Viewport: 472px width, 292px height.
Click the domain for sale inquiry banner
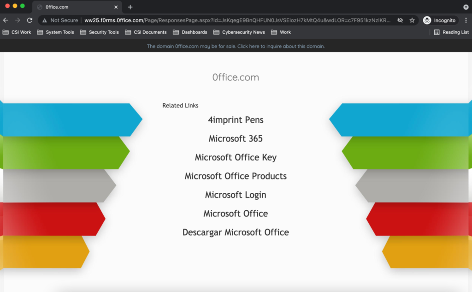pyautogui.click(x=236, y=46)
